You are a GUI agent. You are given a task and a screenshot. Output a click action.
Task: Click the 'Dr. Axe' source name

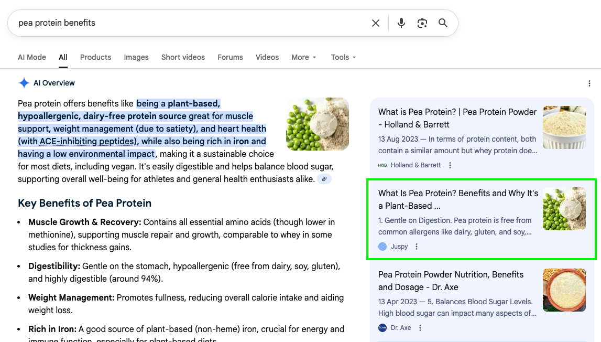[401, 328]
